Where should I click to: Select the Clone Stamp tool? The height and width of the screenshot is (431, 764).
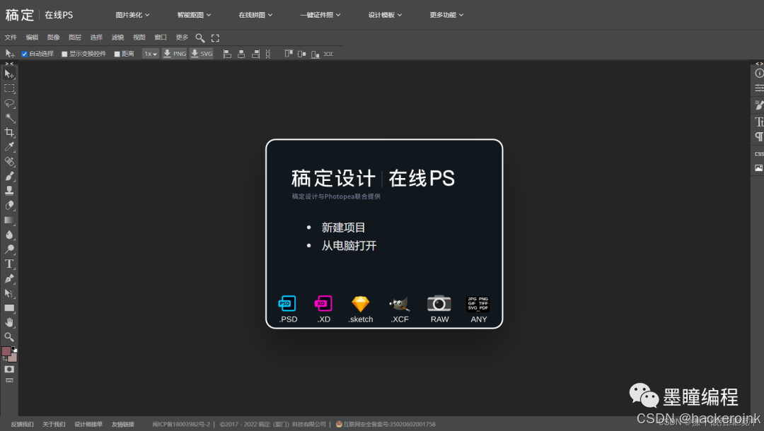pos(9,191)
